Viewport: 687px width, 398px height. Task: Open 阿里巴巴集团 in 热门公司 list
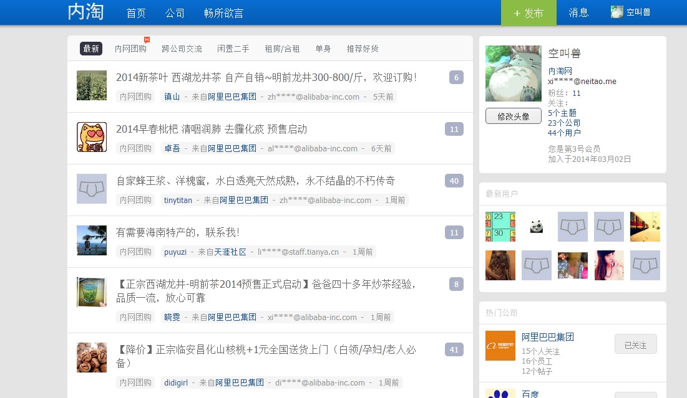[x=548, y=337]
